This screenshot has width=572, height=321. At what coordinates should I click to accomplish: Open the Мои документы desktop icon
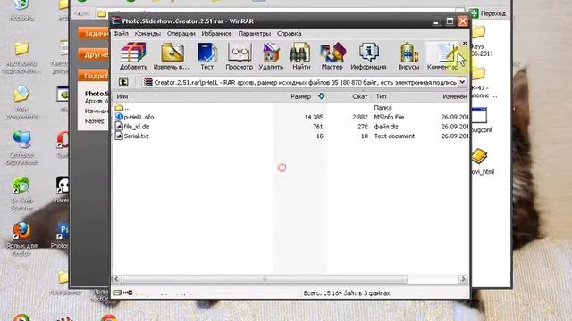tap(21, 103)
